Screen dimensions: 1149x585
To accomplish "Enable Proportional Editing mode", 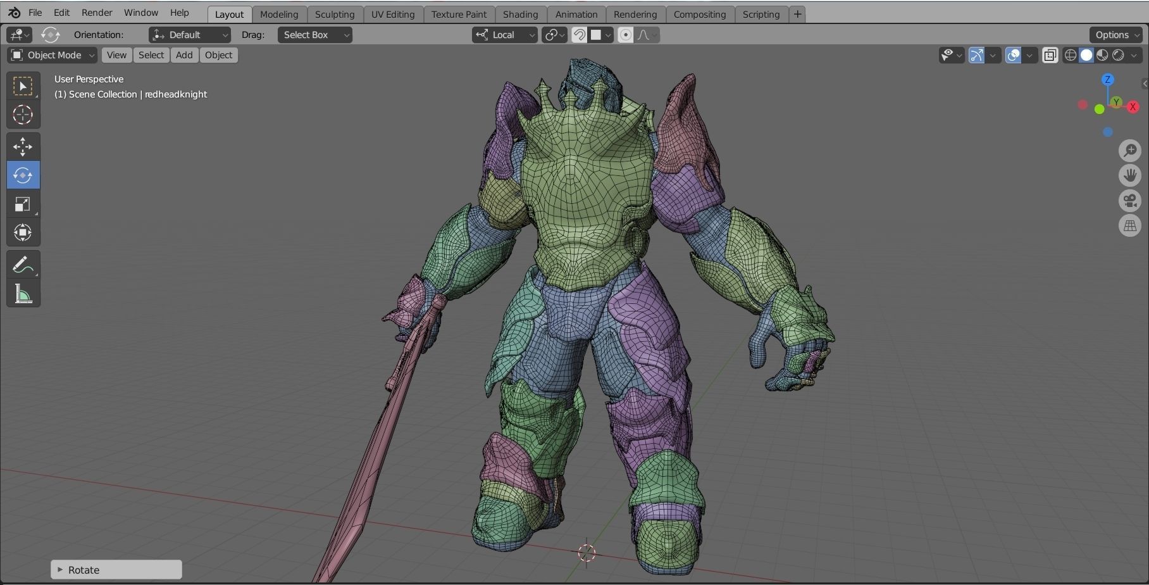I will pos(625,35).
